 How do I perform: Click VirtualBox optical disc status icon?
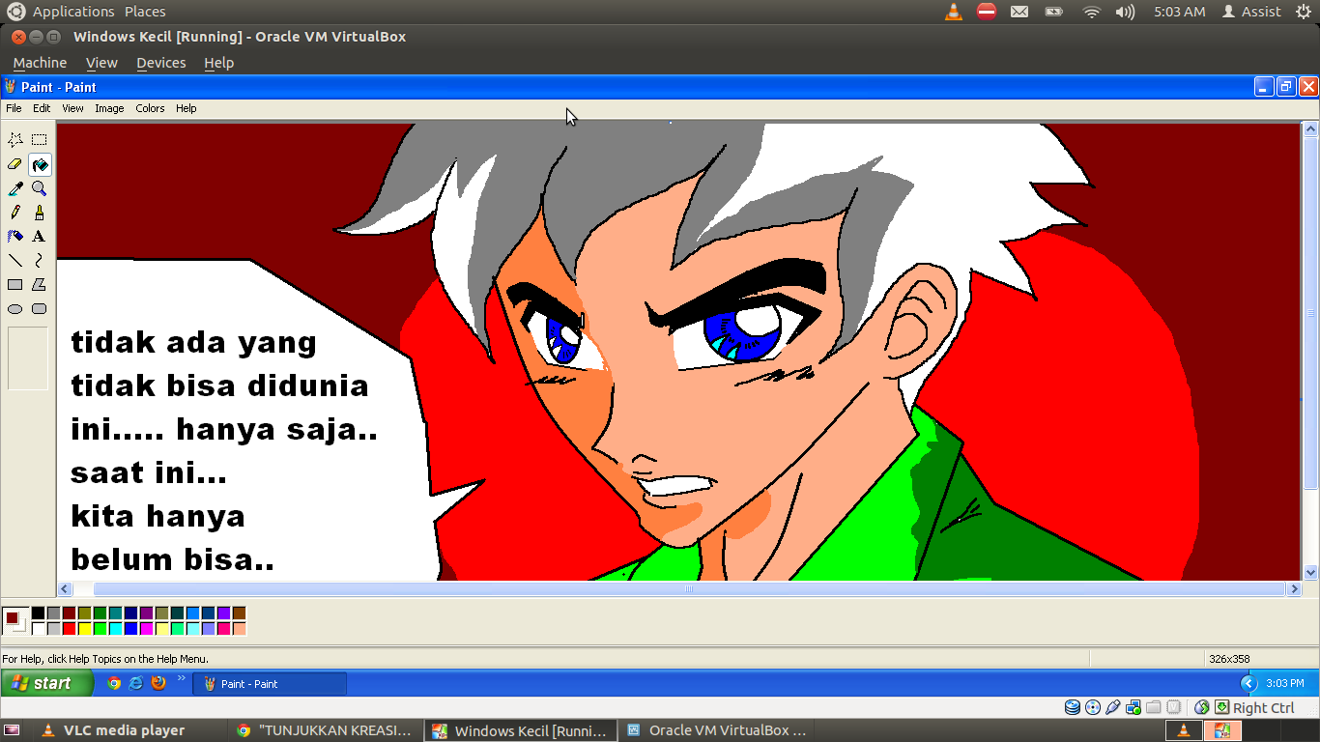1092,707
